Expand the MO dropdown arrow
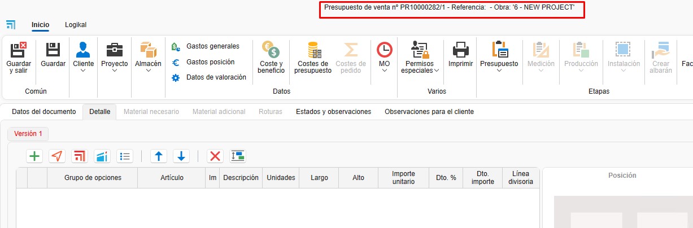This screenshot has height=228, width=693. [x=385, y=71]
